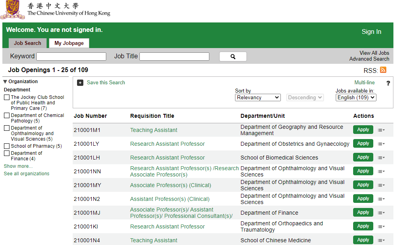Open the Descending sort order dropdown
The height and width of the screenshot is (245, 395).
tap(305, 98)
